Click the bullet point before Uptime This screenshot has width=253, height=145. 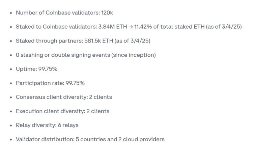click(11, 69)
